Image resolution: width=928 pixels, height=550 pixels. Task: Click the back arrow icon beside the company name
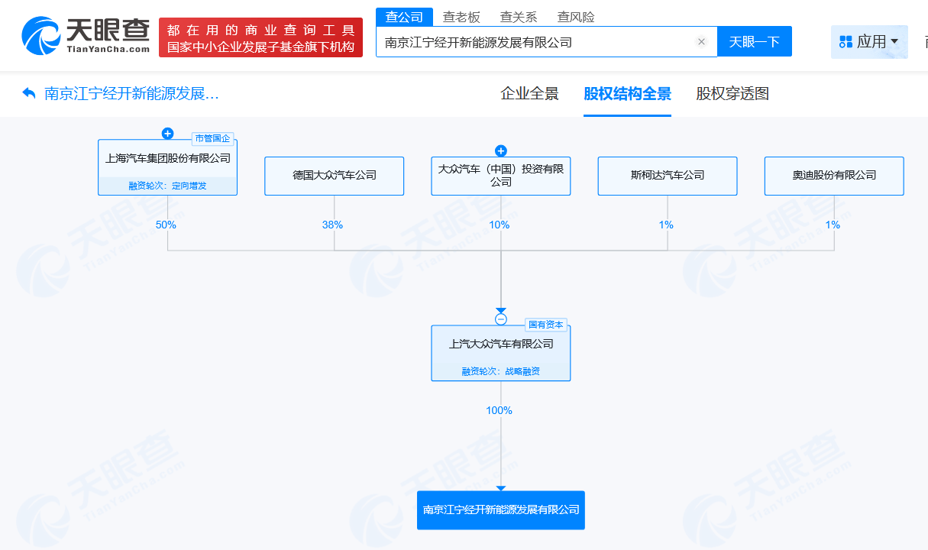[x=29, y=93]
